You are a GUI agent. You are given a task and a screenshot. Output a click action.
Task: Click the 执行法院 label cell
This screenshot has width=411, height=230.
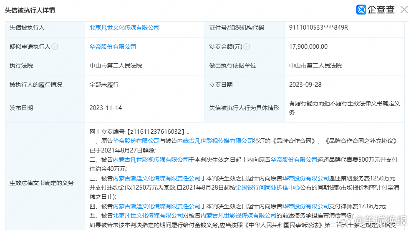click(x=45, y=65)
